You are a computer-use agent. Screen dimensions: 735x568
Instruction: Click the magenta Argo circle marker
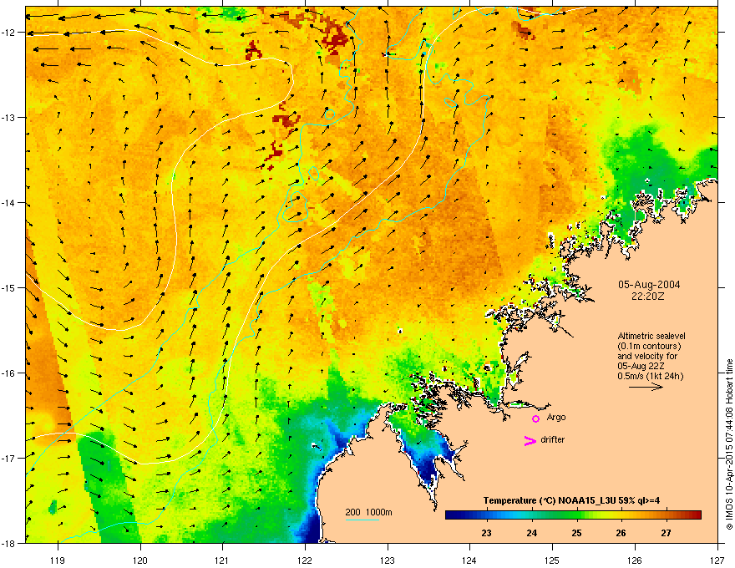(x=535, y=418)
